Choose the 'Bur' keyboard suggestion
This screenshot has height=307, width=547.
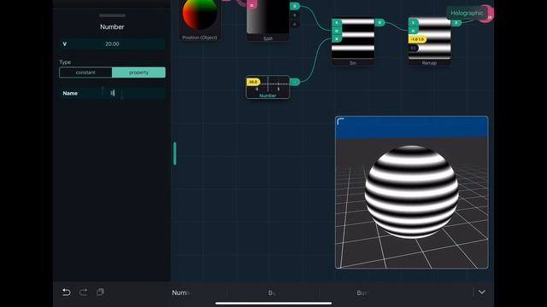[x=362, y=293]
